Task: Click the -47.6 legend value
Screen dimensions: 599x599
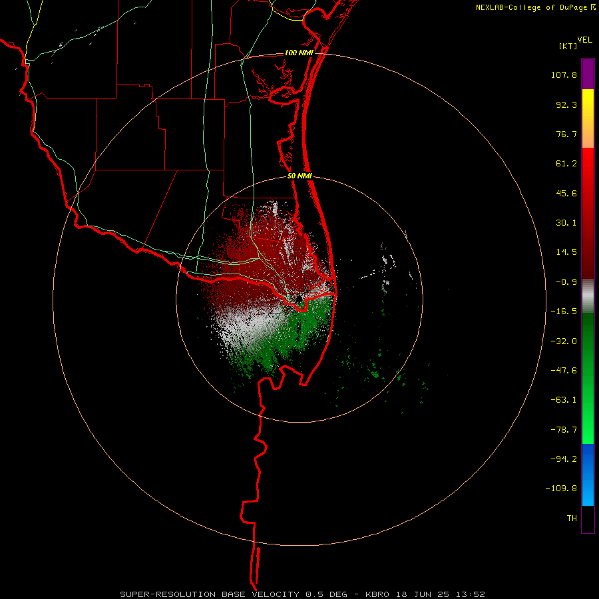Action: tap(564, 371)
